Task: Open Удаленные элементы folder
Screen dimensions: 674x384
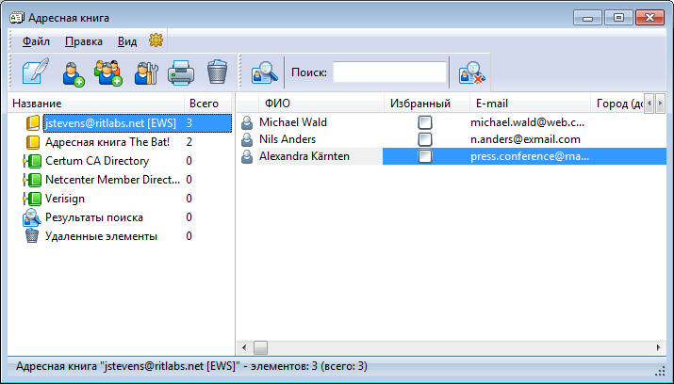Action: 101,236
